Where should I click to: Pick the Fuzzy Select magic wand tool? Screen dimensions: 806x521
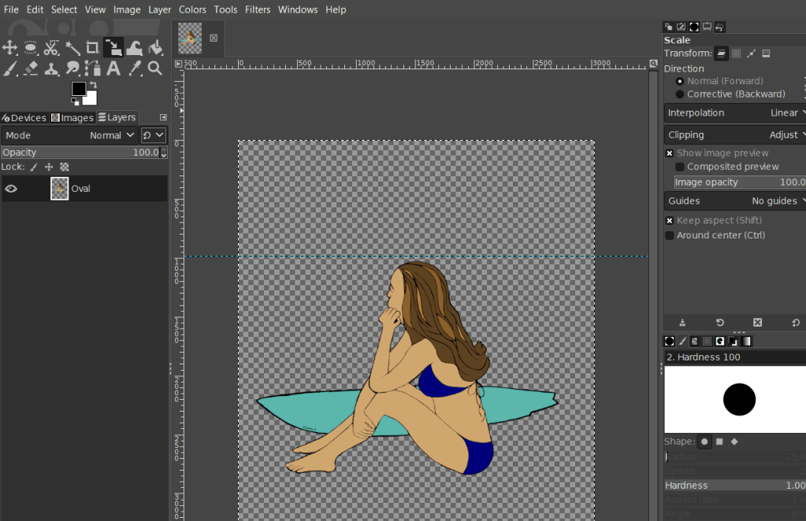pyautogui.click(x=72, y=48)
